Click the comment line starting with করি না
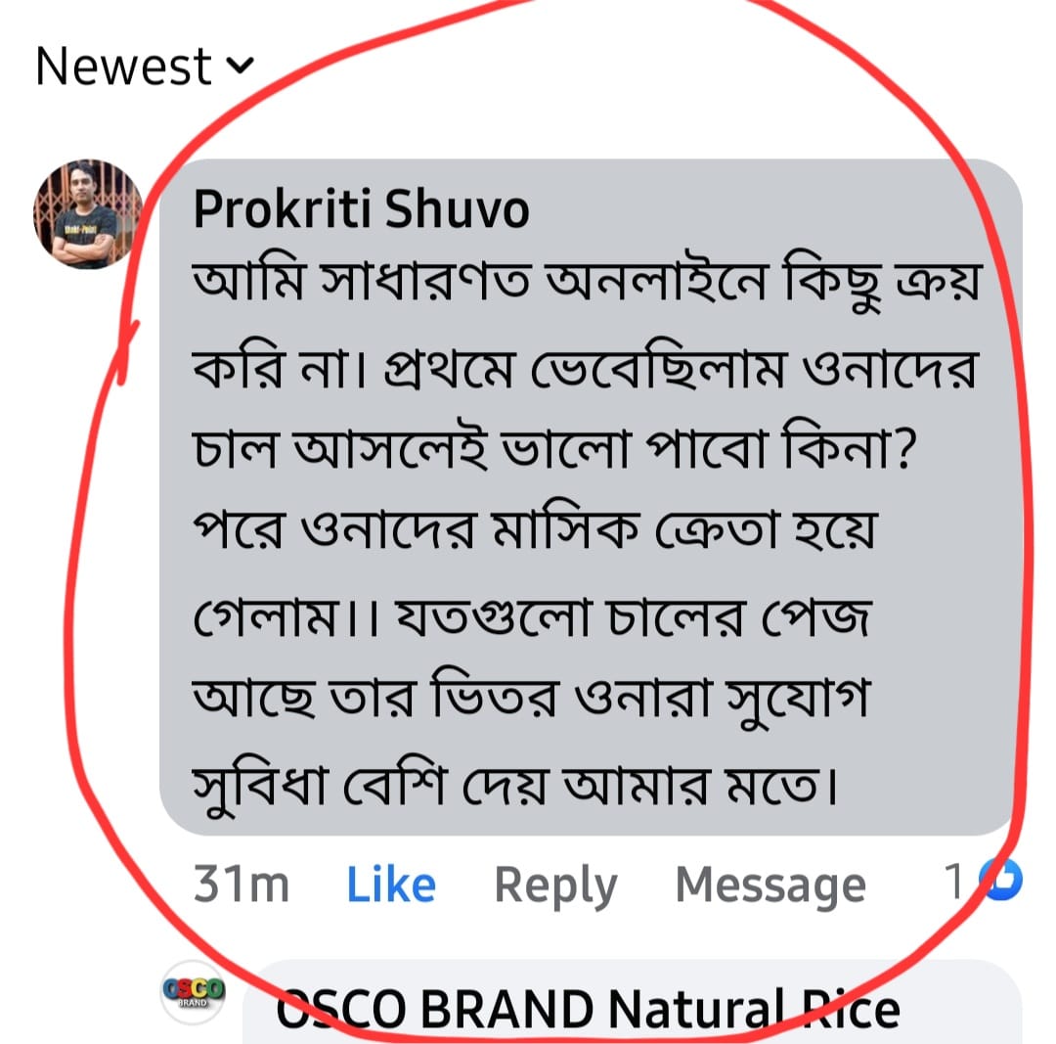Screen dimensions: 1056x1044 coord(584,369)
